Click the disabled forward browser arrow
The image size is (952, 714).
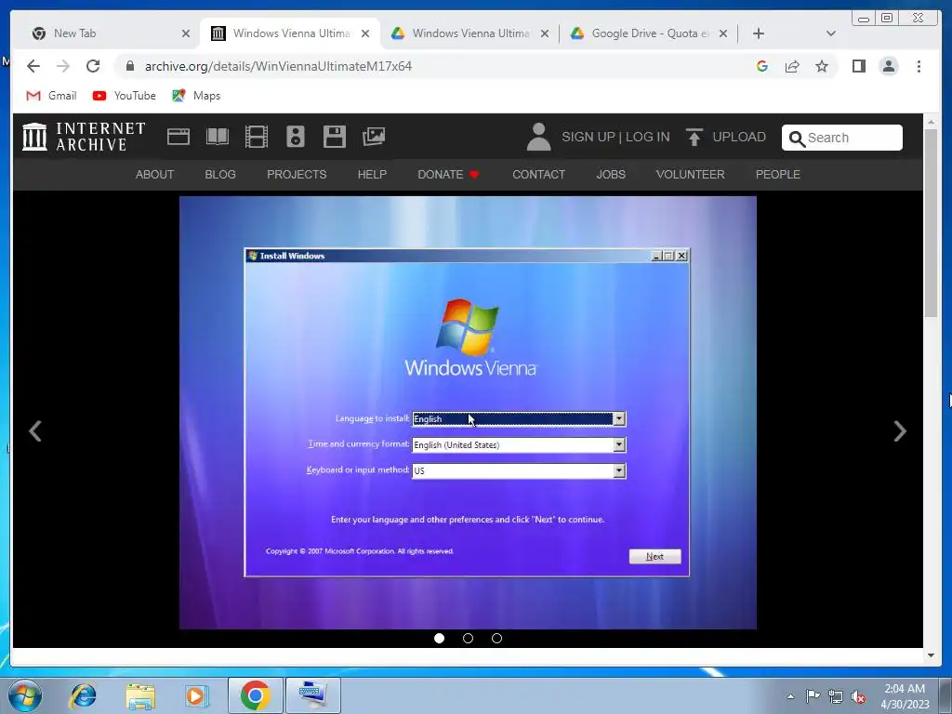point(63,66)
